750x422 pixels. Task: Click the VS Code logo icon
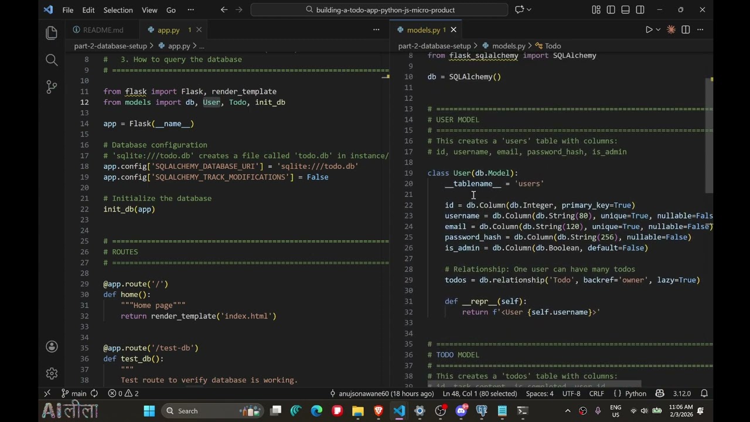click(x=48, y=10)
